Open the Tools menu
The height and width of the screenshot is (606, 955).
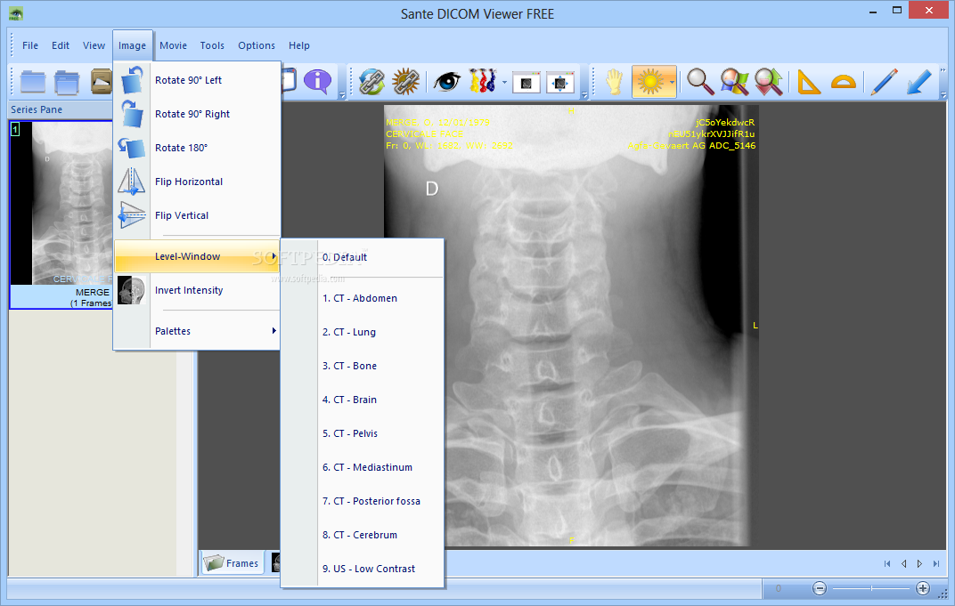click(212, 45)
